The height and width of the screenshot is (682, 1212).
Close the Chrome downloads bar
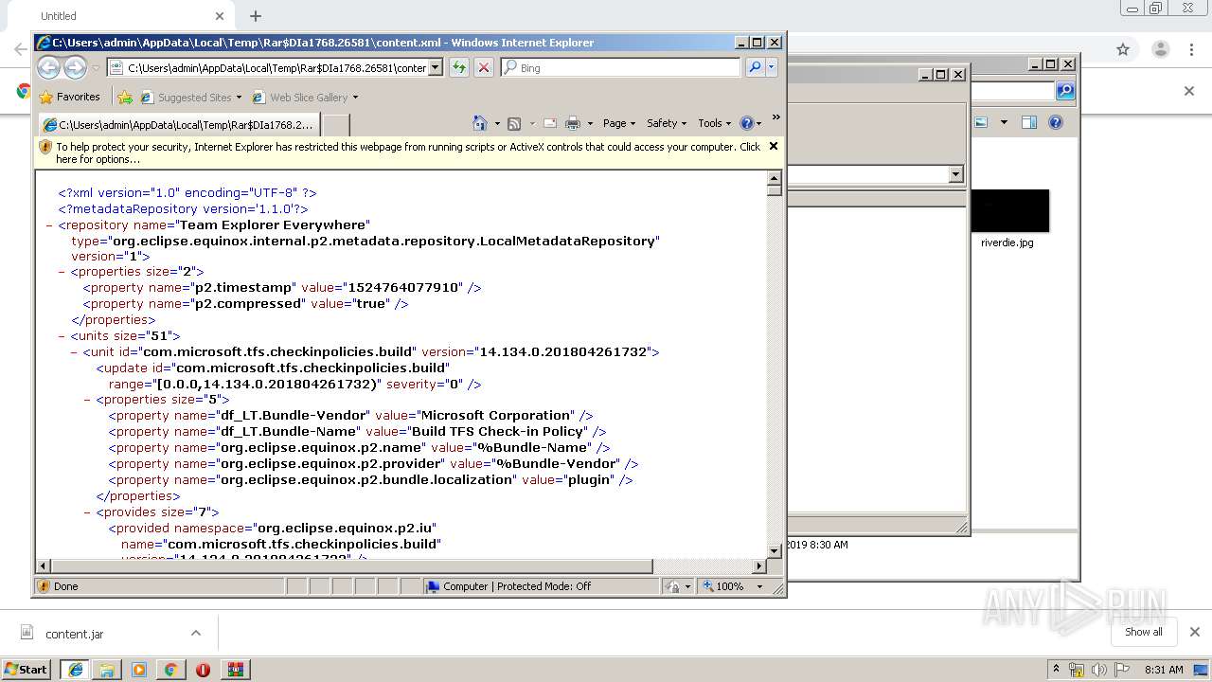(1194, 632)
